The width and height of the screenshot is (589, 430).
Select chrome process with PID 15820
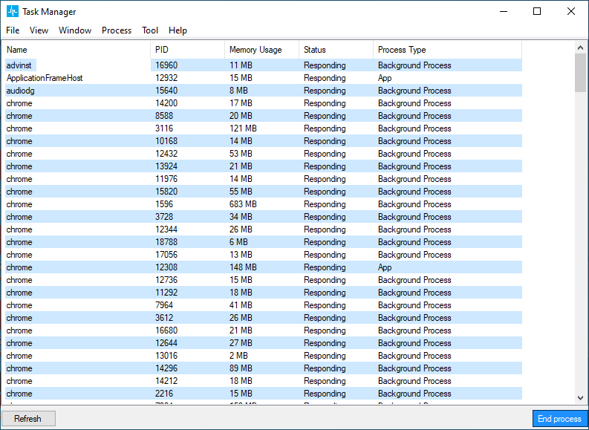pos(264,192)
